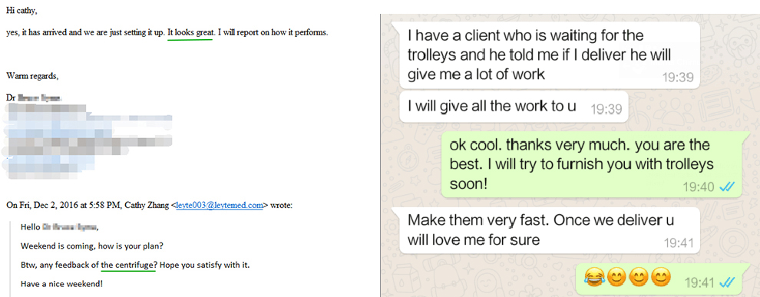Click the blue read checkmarks at 19:40

[x=726, y=186]
